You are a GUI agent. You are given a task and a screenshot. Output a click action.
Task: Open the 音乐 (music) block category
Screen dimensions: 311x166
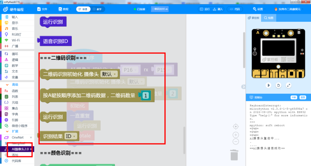pos(15,28)
